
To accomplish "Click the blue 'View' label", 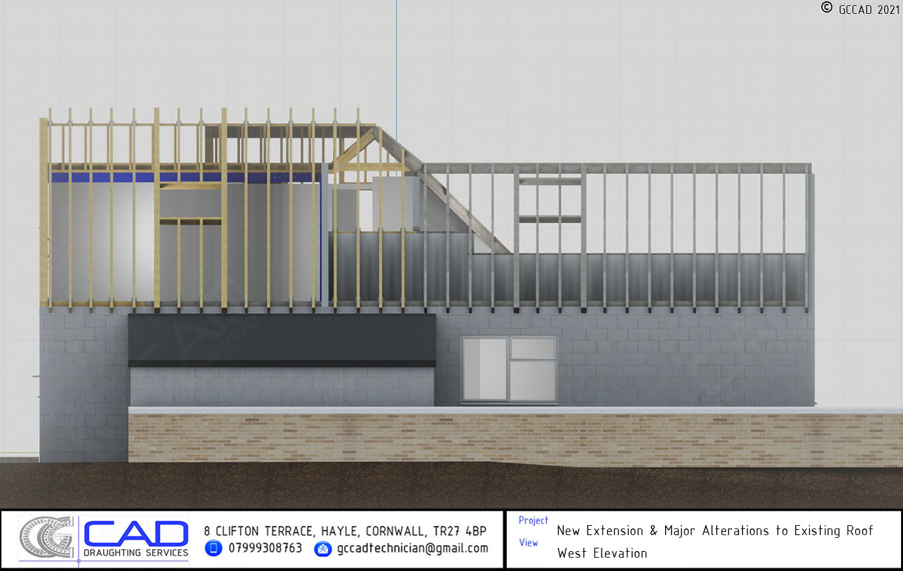I will 528,542.
